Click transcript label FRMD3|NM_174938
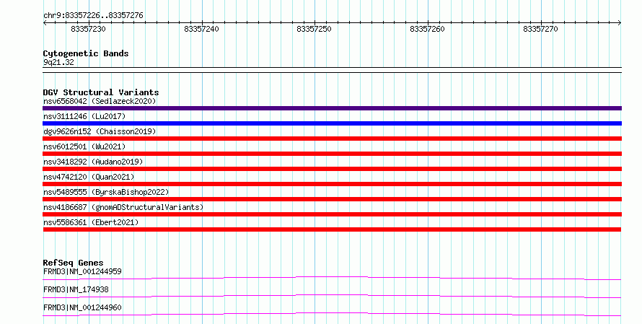642x324 pixels. [x=76, y=289]
